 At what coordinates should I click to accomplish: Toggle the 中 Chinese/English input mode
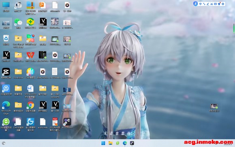point(201,4)
